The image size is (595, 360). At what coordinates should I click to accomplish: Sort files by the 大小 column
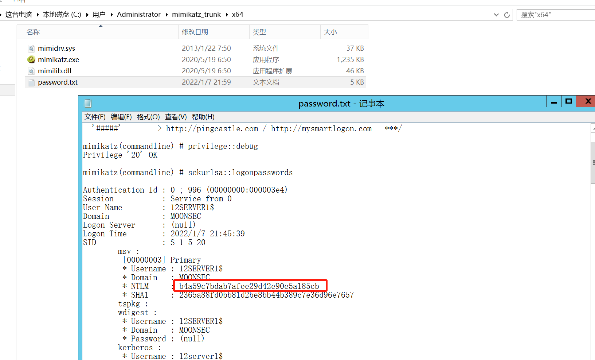(330, 32)
